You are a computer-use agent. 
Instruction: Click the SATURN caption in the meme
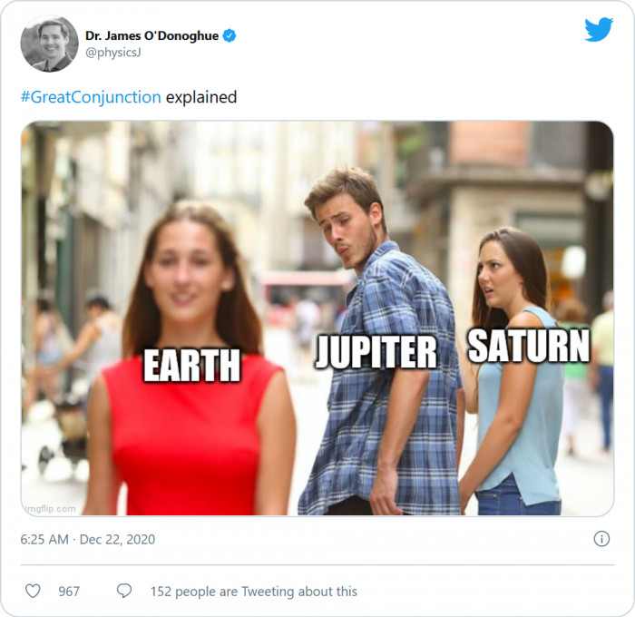529,346
